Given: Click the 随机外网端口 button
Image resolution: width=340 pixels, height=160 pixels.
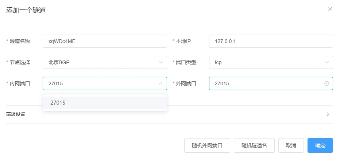Looking at the screenshot, I should pos(207,145).
